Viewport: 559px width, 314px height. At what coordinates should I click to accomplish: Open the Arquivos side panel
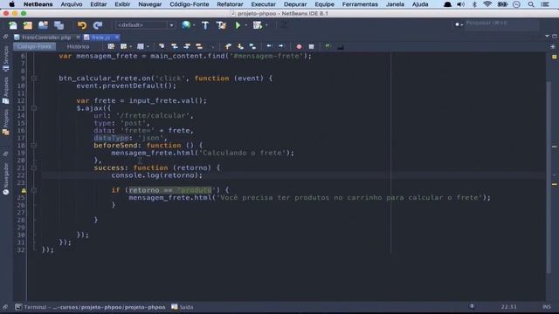pos(6,91)
